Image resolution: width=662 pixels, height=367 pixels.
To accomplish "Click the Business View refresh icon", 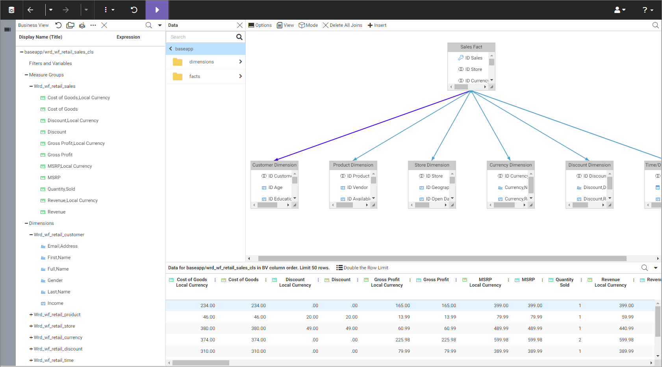I will coord(58,25).
